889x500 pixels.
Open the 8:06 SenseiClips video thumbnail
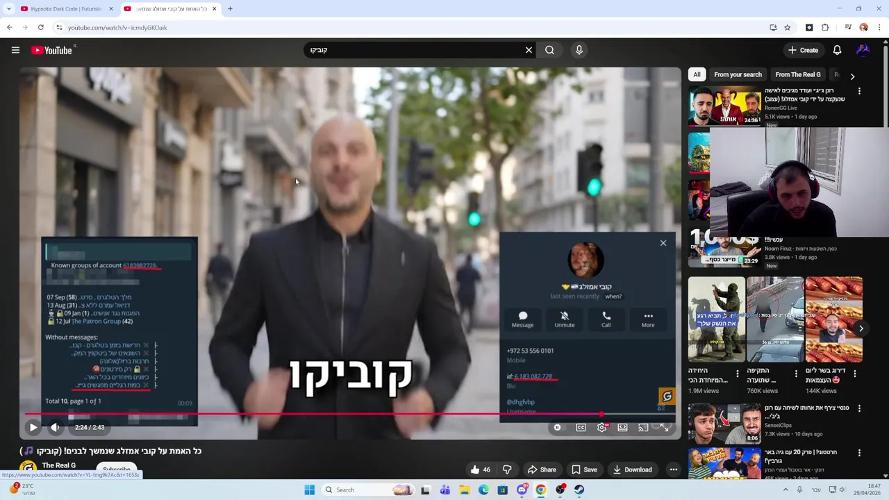tap(724, 423)
